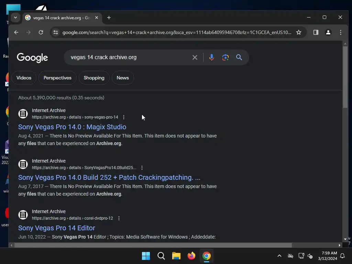Click the horizontal scrollbar thumb
This screenshot has width=352, height=264.
pyautogui.click(x=153, y=245)
